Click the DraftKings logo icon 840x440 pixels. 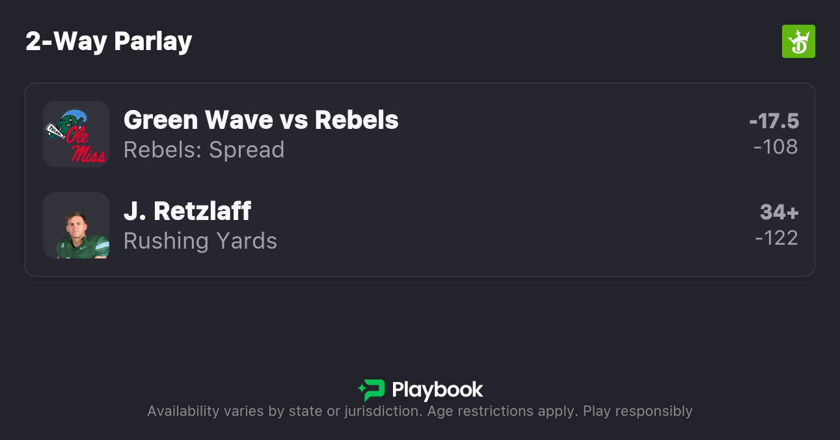pos(798,42)
